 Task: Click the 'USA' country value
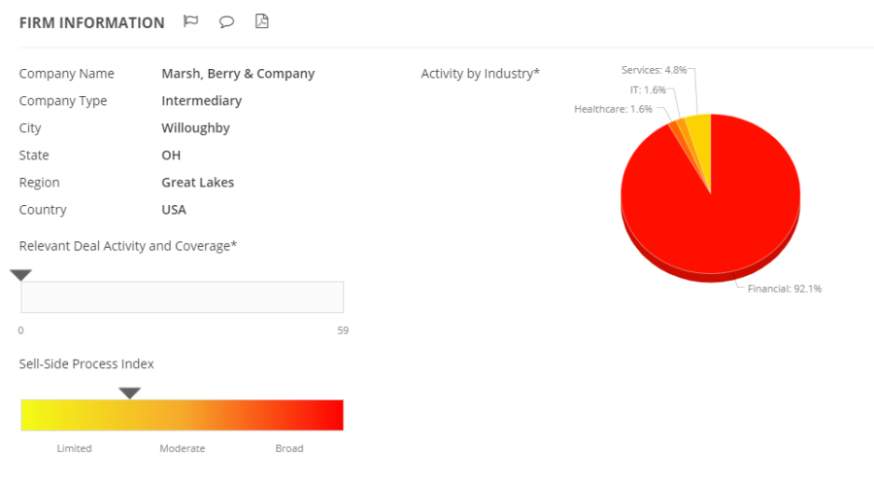pyautogui.click(x=174, y=210)
